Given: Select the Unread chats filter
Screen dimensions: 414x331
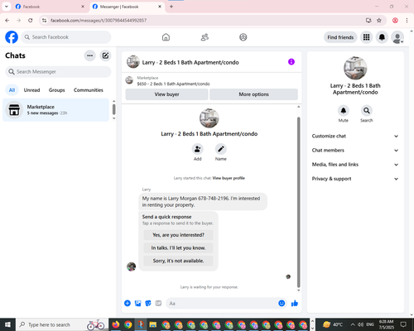Looking at the screenshot, I should click(31, 90).
